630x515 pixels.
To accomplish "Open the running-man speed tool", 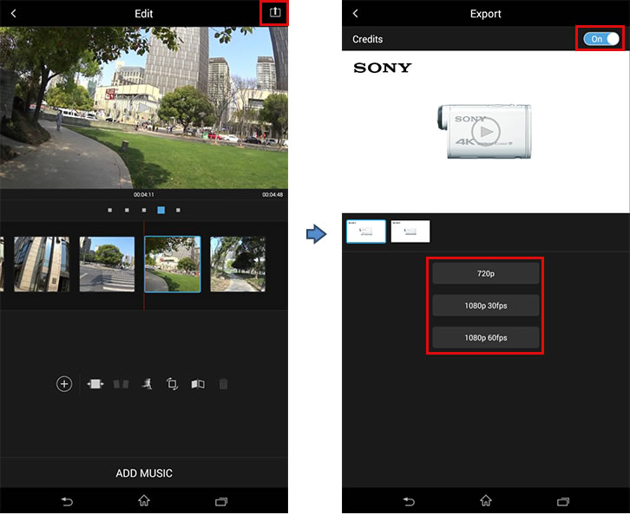I will (x=147, y=384).
